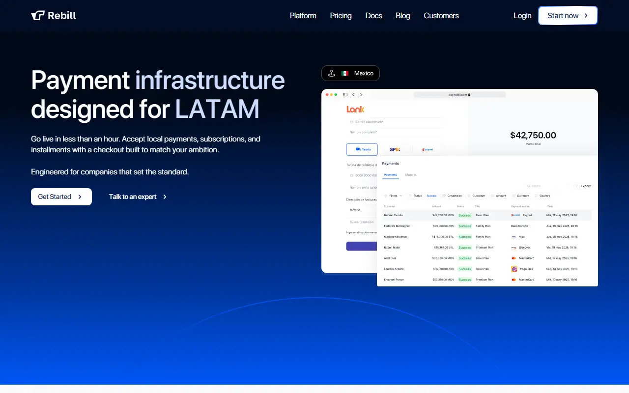The image size is (629, 393).
Task: Select customer Ruben Maier
Action: point(392,248)
